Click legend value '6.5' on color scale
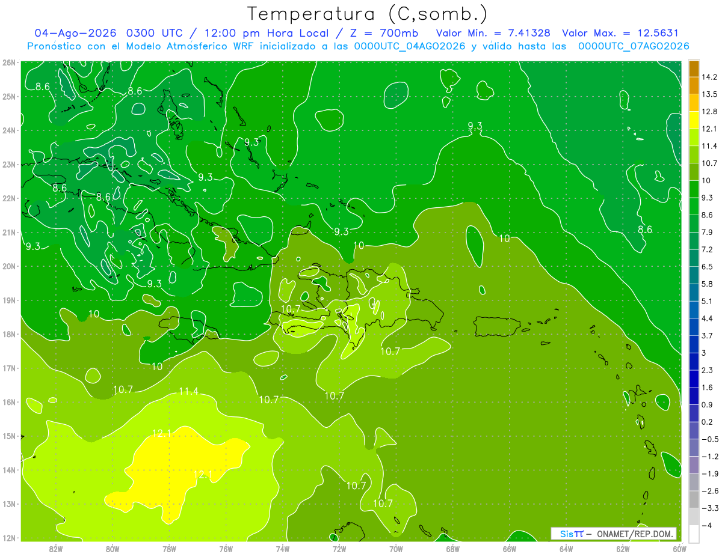 point(708,267)
